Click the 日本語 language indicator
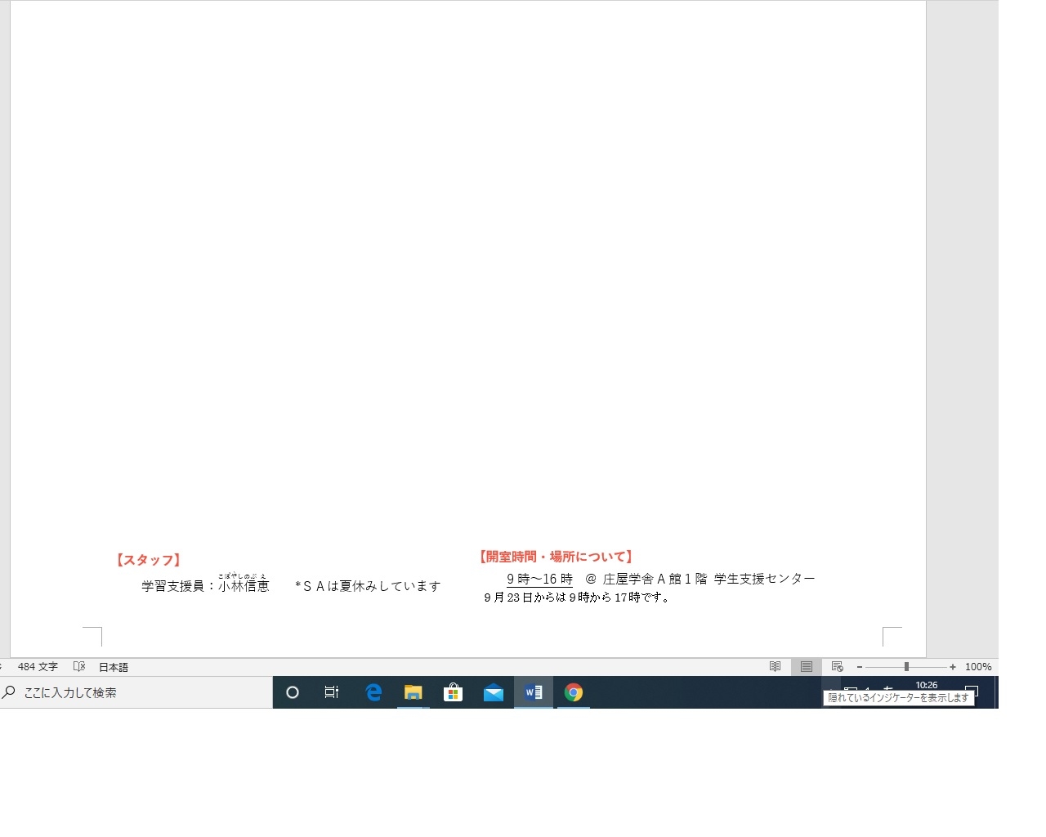The image size is (1046, 837). (114, 667)
